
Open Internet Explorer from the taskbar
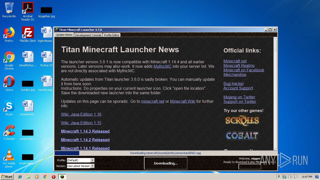[x=20, y=177]
